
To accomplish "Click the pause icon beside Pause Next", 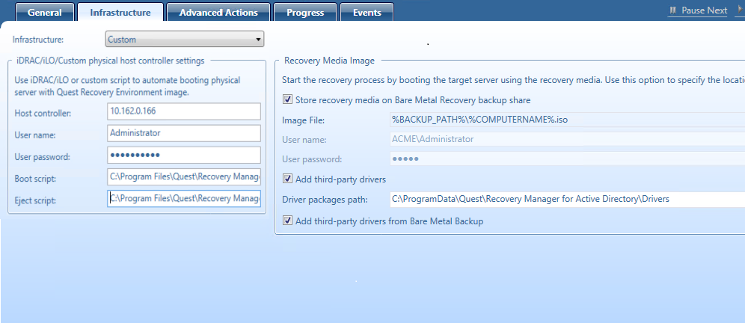I will coord(673,10).
